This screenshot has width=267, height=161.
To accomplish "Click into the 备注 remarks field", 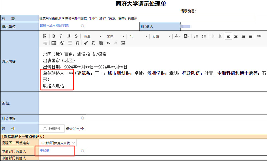I will tap(153, 103).
